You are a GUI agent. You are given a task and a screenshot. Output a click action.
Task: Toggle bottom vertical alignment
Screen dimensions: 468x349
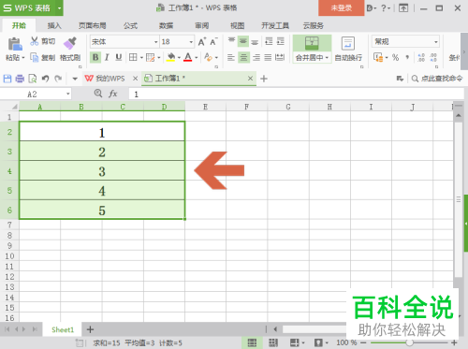pos(255,41)
